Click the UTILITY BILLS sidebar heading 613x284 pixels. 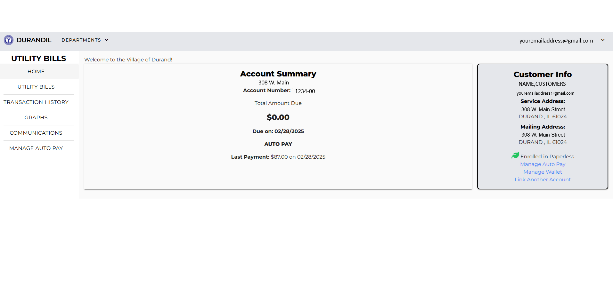[39, 59]
